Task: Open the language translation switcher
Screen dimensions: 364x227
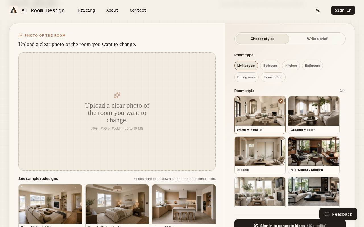Action: point(318,10)
